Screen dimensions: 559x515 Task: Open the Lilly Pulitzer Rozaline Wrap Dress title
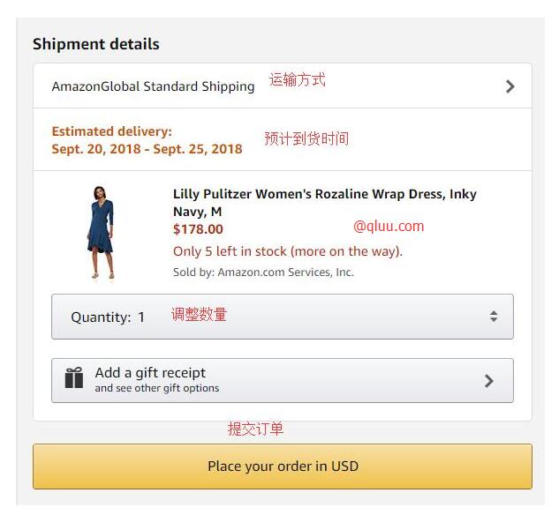tap(324, 203)
